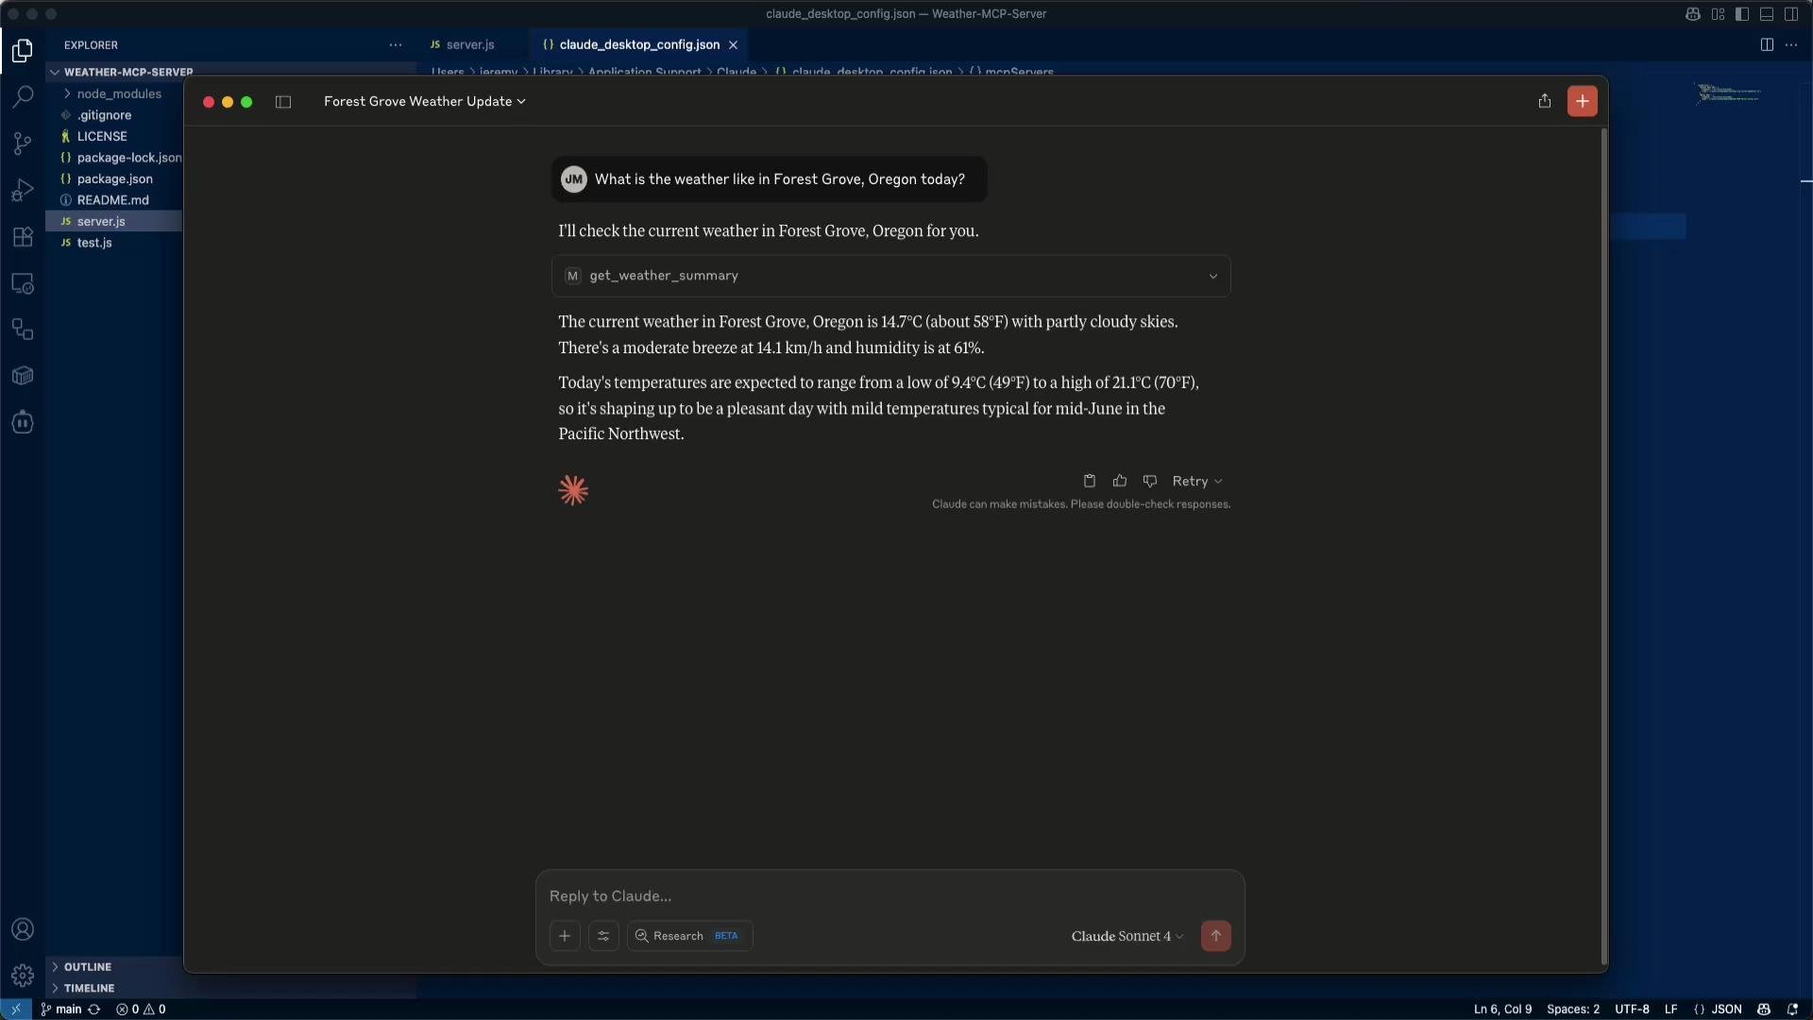Viewport: 1813px width, 1020px height.
Task: Toggle the Claude sidebar panel icon
Action: coord(283,102)
